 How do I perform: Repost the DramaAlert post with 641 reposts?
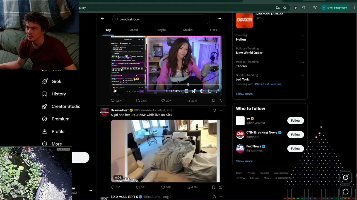[x=141, y=187]
